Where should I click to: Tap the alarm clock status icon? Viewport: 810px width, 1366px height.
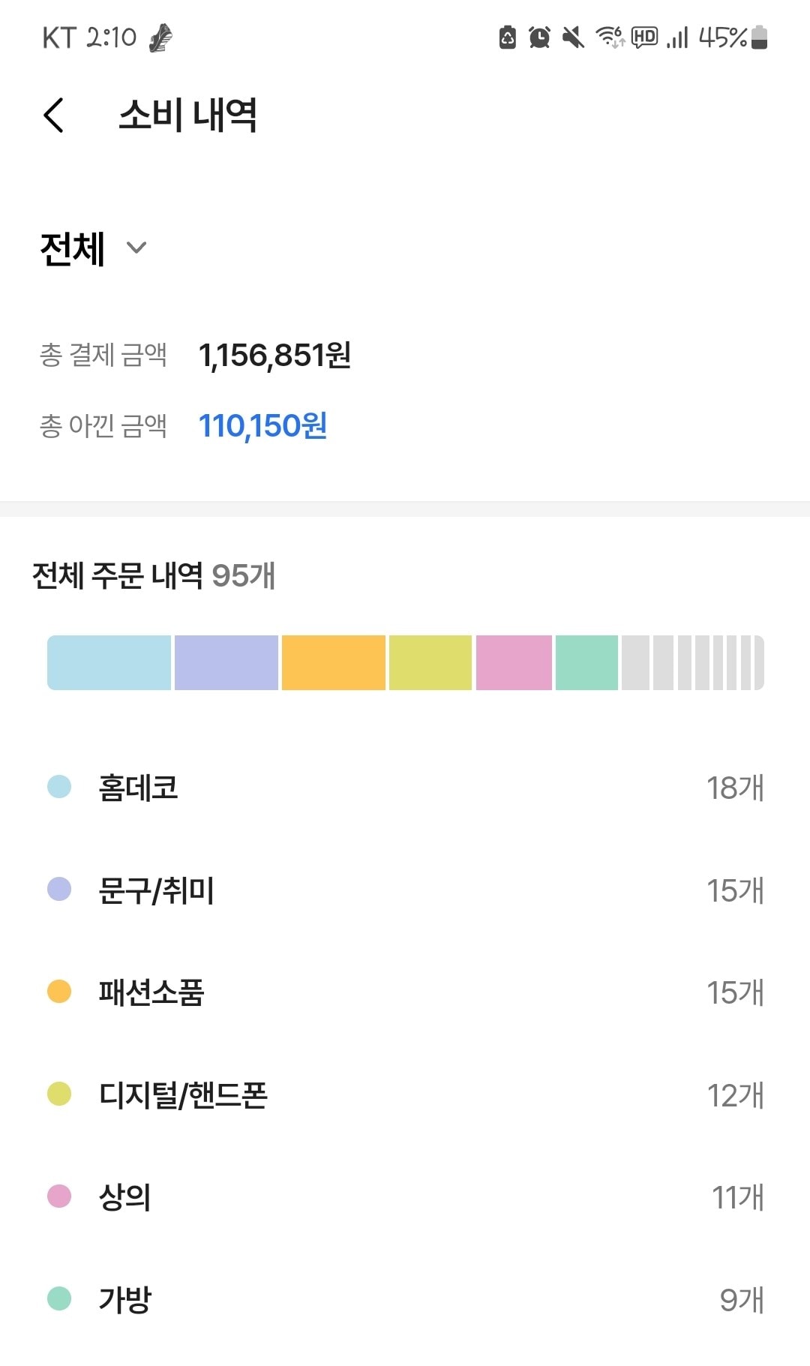tap(539, 37)
